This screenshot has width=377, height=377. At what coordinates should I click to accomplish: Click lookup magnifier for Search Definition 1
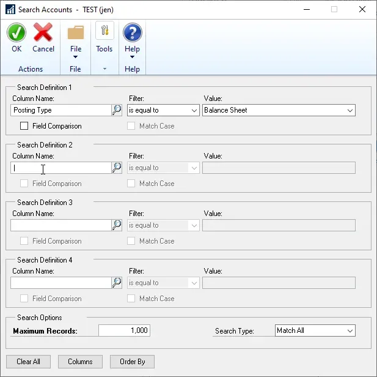[117, 110]
